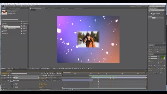The height and width of the screenshot is (94, 167).
Task: Click the Project panel search field
Action: (x=10, y=20)
